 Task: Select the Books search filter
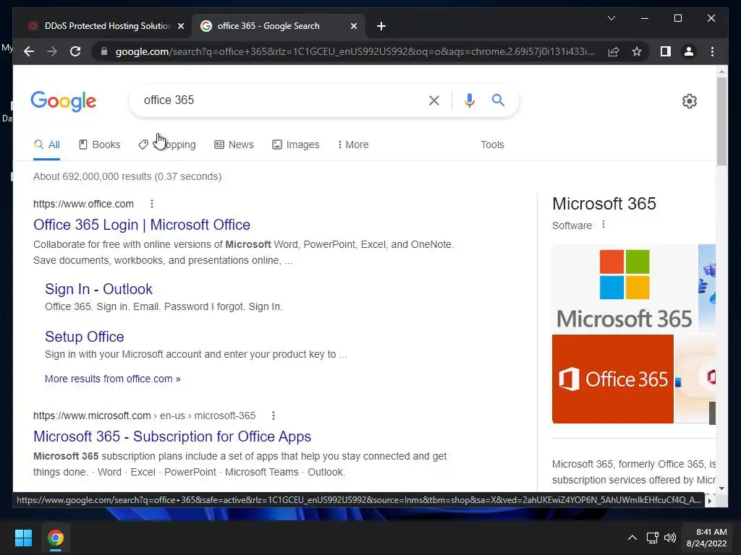99,145
